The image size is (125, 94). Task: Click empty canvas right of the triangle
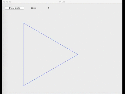100,54
